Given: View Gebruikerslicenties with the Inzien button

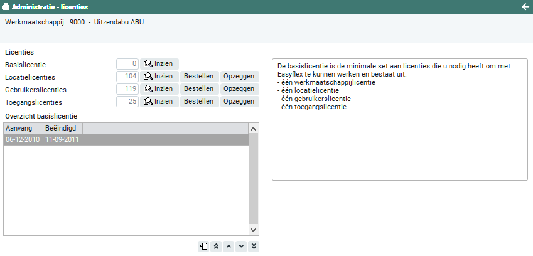Looking at the screenshot, I should [159, 89].
